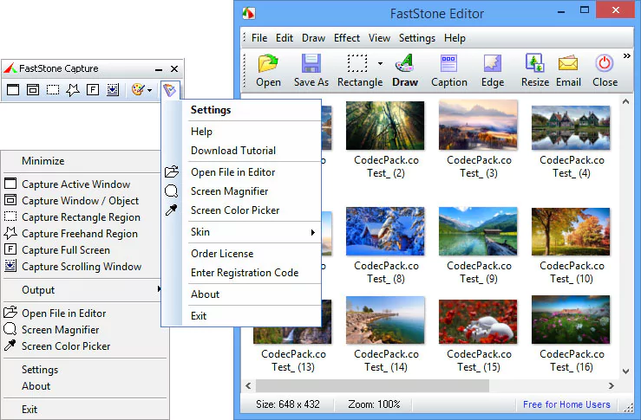Click the Caption tool icon
This screenshot has width=641, height=420.
pos(448,69)
